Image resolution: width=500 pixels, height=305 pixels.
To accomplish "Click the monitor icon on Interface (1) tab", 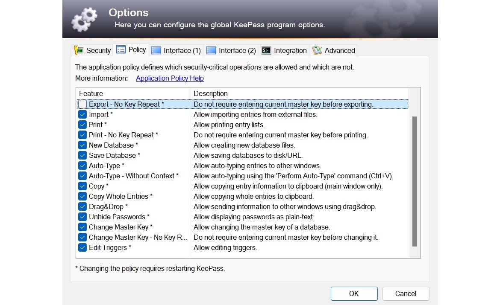I will (156, 50).
